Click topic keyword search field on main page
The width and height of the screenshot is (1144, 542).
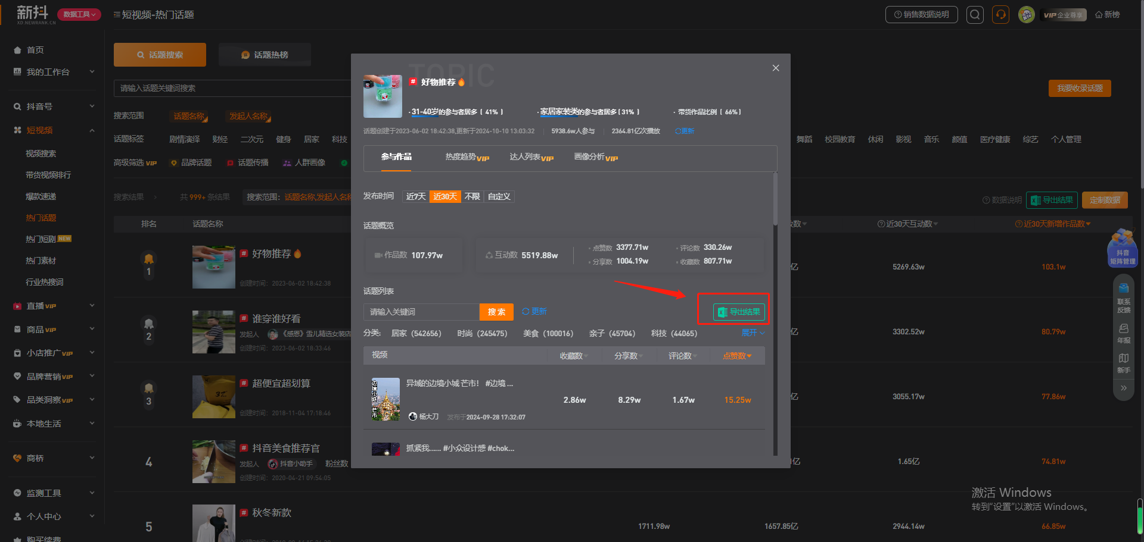pyautogui.click(x=232, y=88)
